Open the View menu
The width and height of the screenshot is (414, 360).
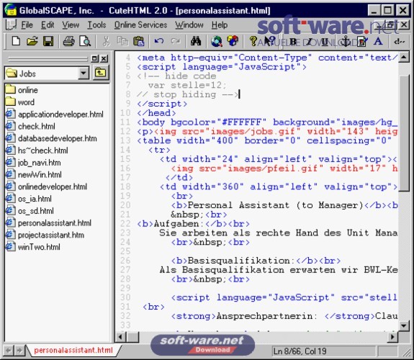click(x=71, y=24)
